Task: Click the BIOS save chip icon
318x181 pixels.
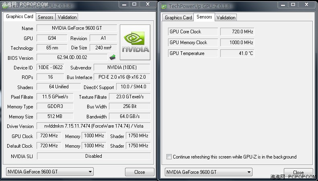Action: tap(113, 57)
